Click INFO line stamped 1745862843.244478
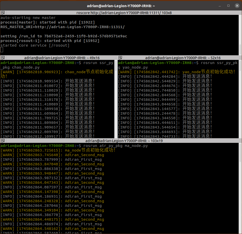The width and height of the screenshot is (242, 234). (165, 113)
